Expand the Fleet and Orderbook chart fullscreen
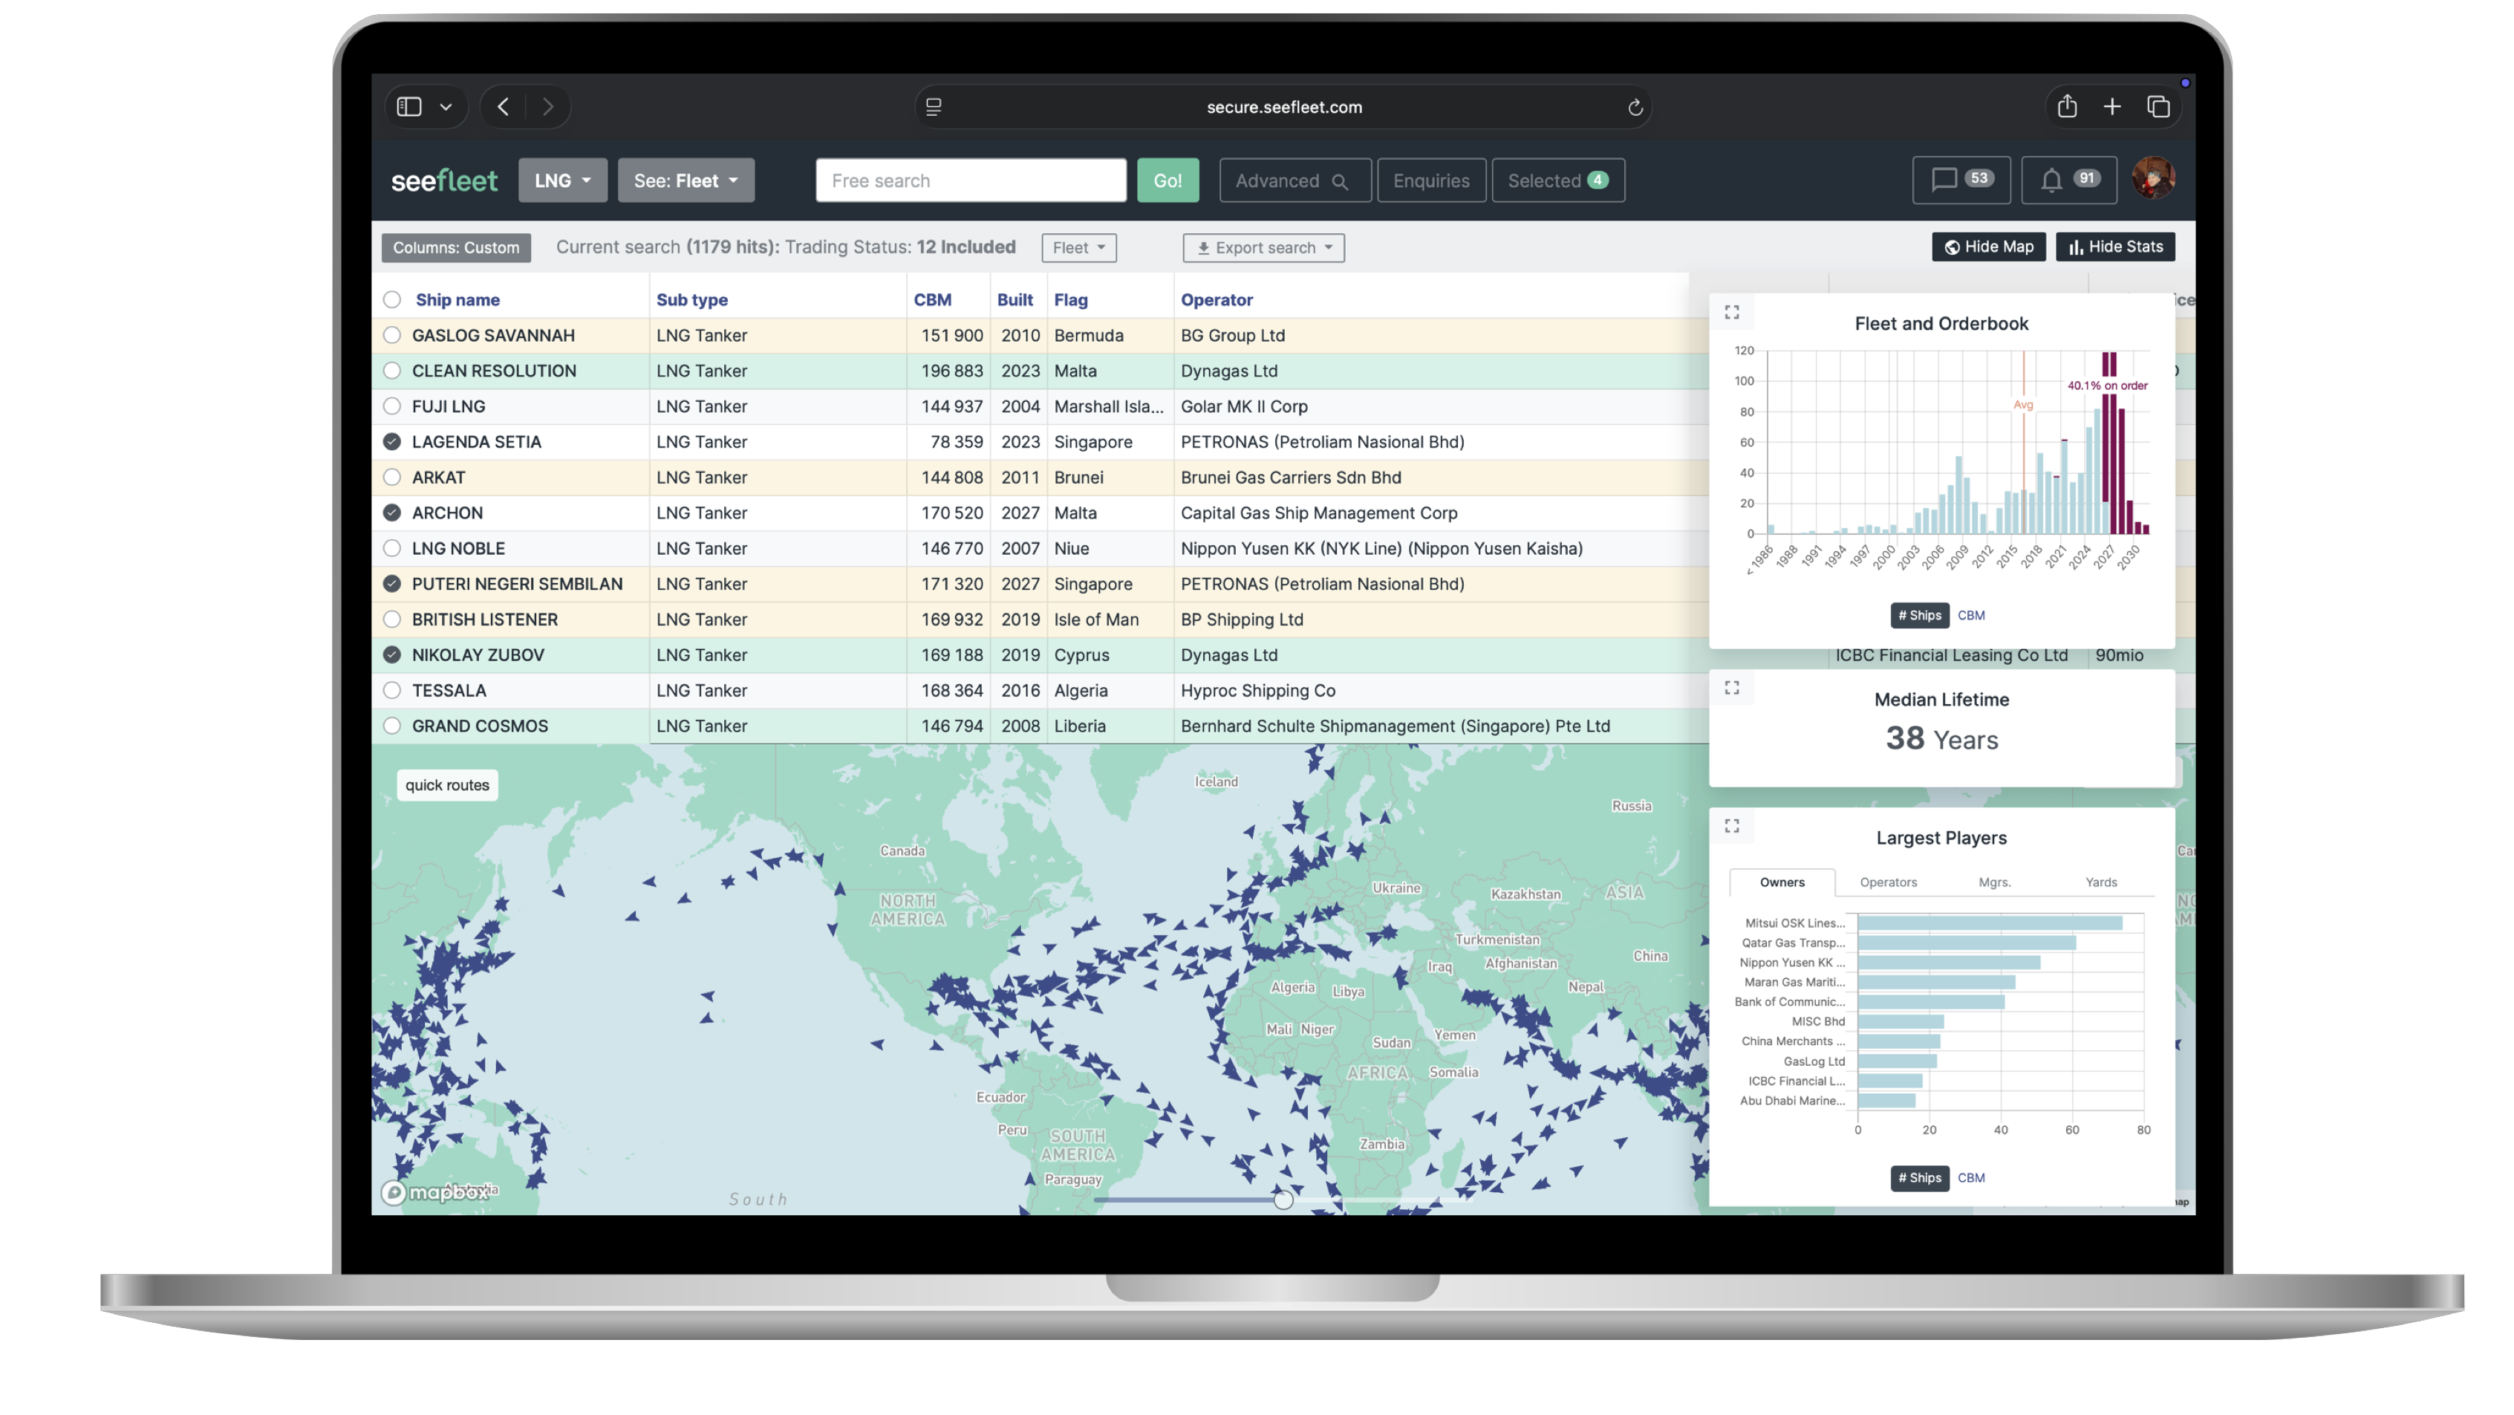Image resolution: width=2514 pixels, height=1415 pixels. [x=1731, y=312]
